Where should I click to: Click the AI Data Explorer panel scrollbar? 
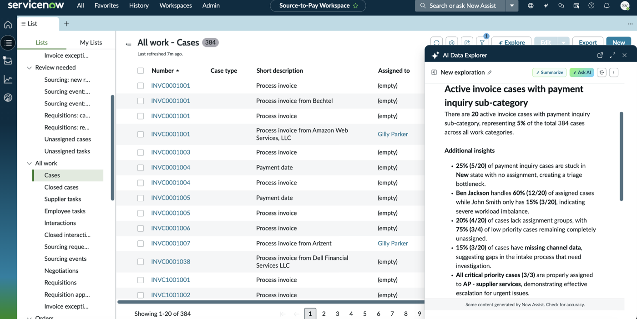coord(622,156)
